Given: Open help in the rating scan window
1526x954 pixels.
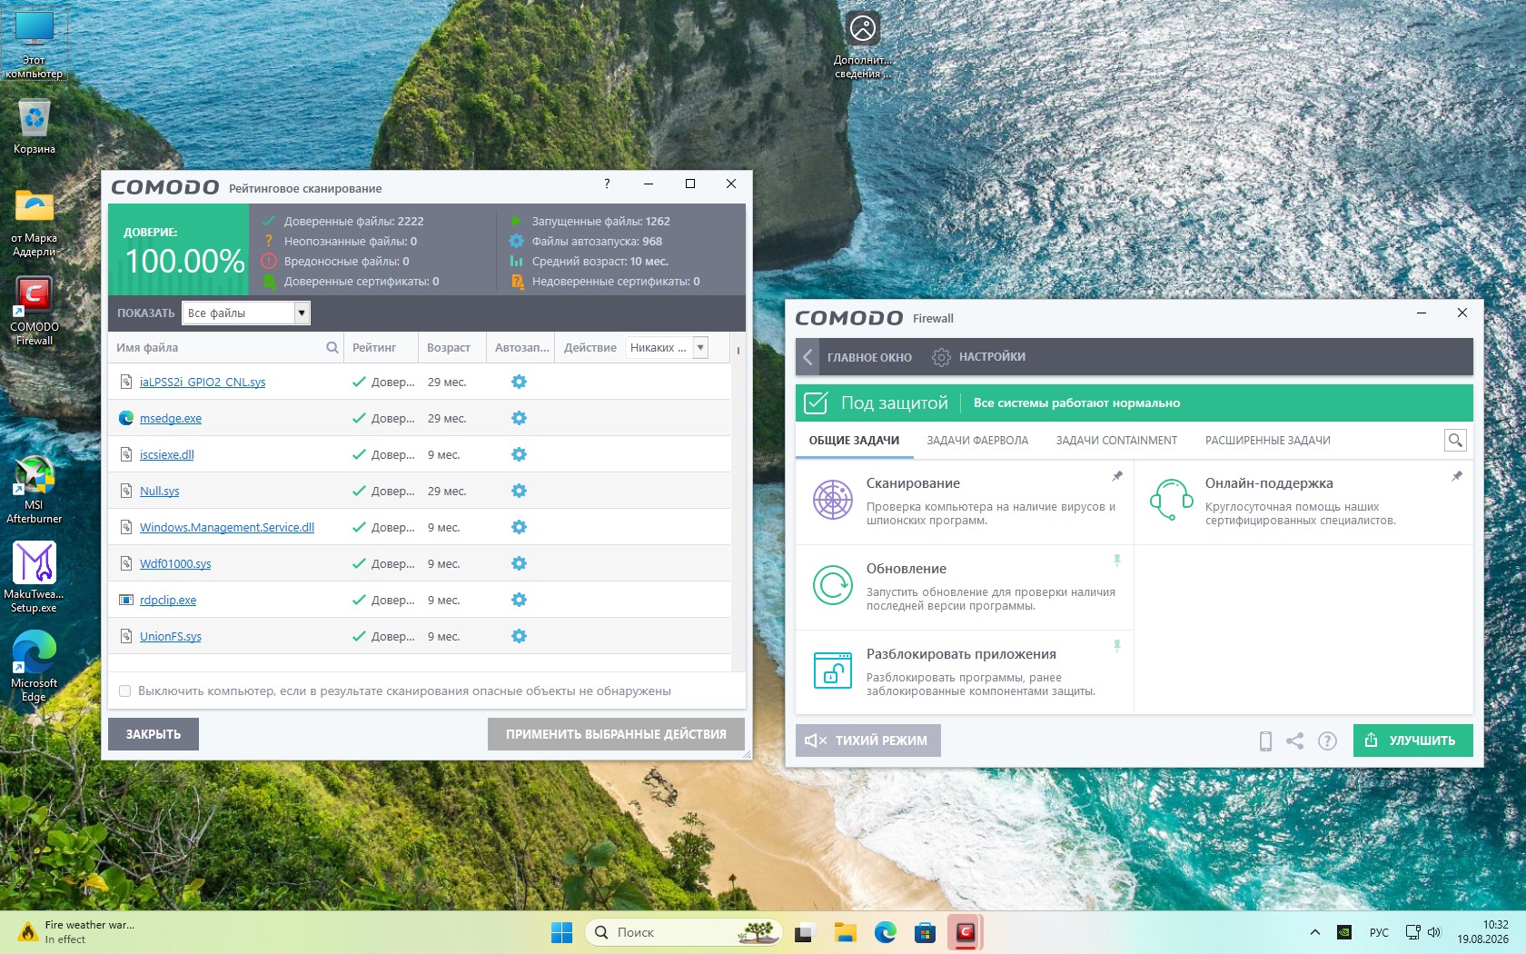Looking at the screenshot, I should pyautogui.click(x=607, y=184).
